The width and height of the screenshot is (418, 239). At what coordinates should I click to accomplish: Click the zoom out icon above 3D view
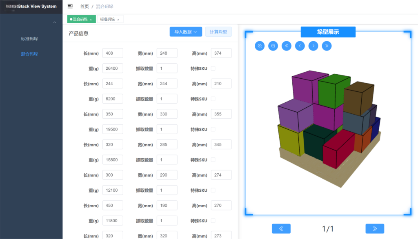point(273,46)
